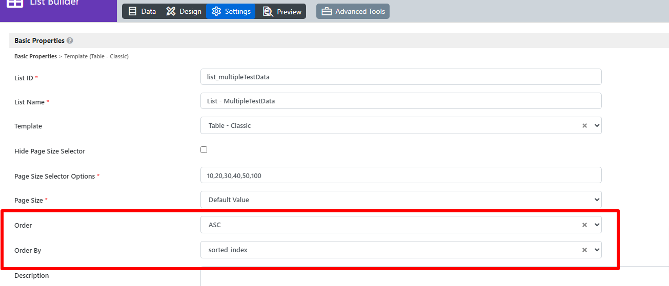Click the Basic Properties help question icon
The width and height of the screenshot is (669, 286).
click(x=70, y=40)
